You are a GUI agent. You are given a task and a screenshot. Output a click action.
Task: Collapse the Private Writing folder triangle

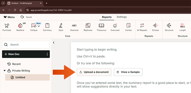(x=5, y=71)
